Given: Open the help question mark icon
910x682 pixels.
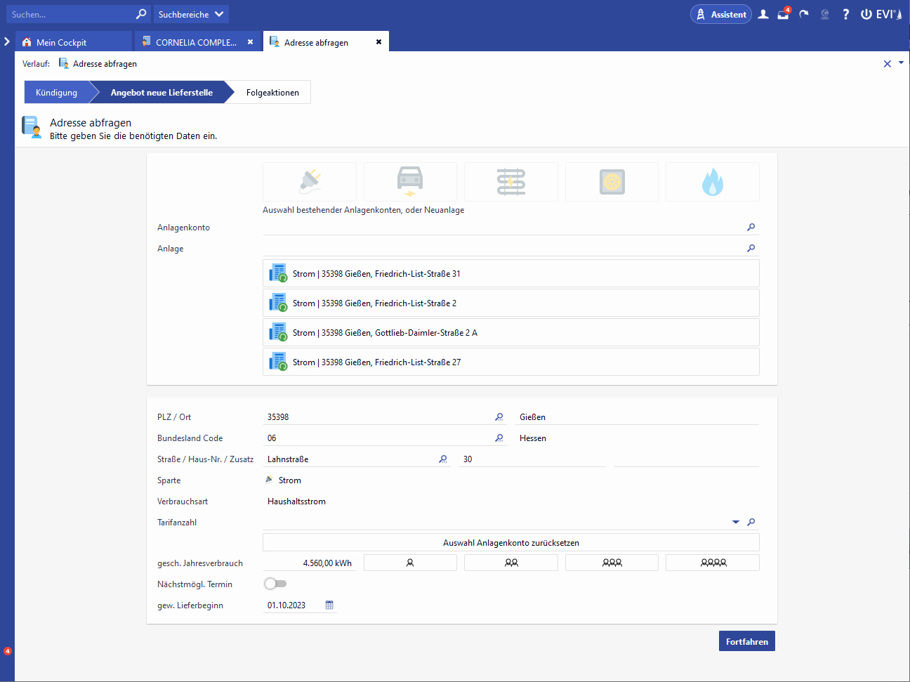Looking at the screenshot, I should 845,14.
